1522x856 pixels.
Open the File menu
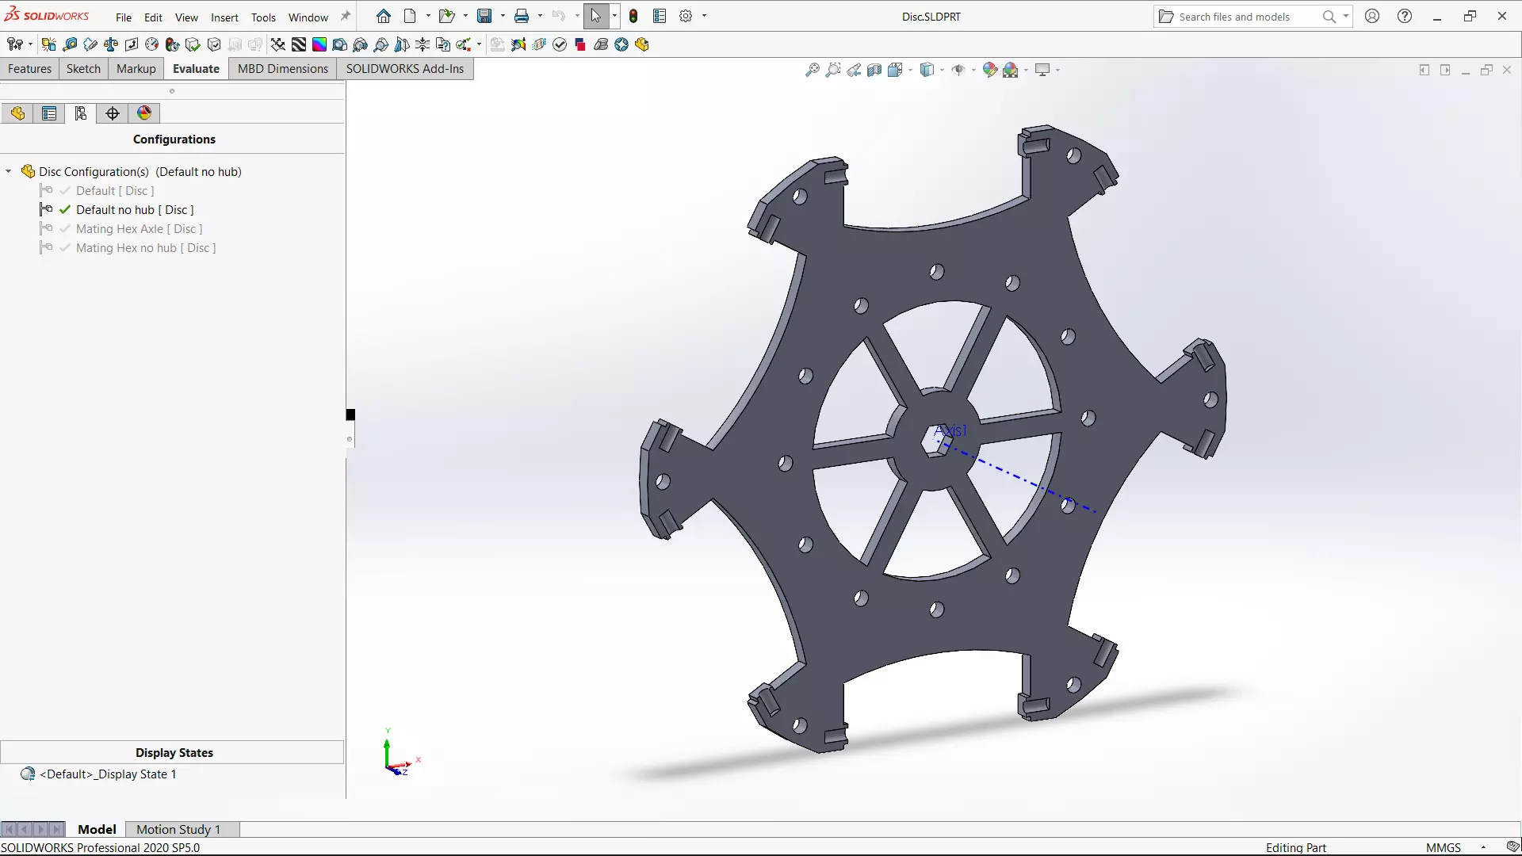(x=124, y=17)
